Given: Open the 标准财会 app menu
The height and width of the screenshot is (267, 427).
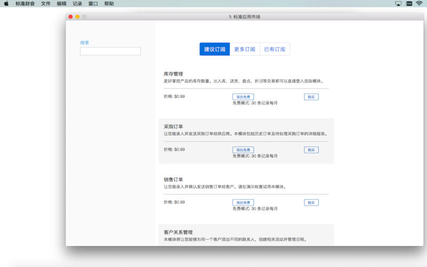Looking at the screenshot, I should coord(25,3).
